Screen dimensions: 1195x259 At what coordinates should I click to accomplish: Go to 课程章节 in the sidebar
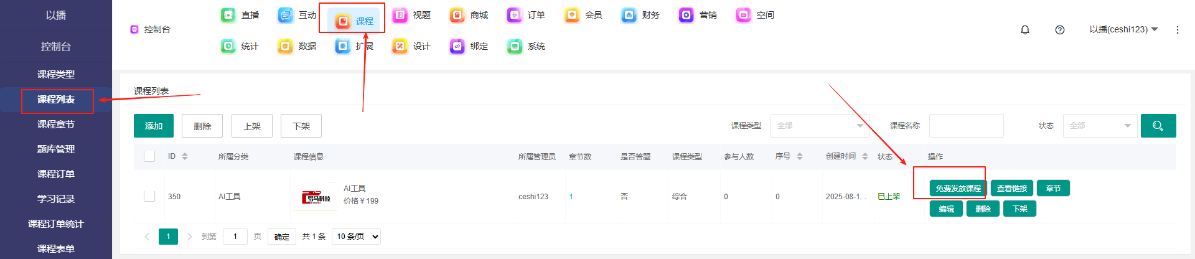click(x=56, y=125)
